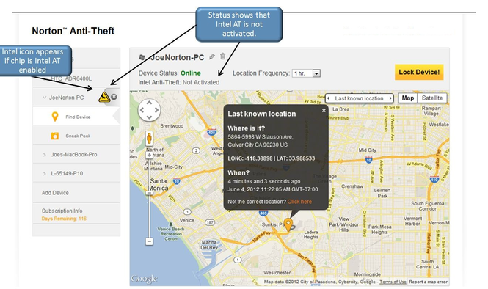
Task: Click the 'Click here' location correction link
Action: click(x=299, y=202)
